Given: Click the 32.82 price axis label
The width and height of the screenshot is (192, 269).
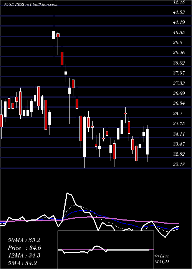Looking at the screenshot, I should 179,154.
